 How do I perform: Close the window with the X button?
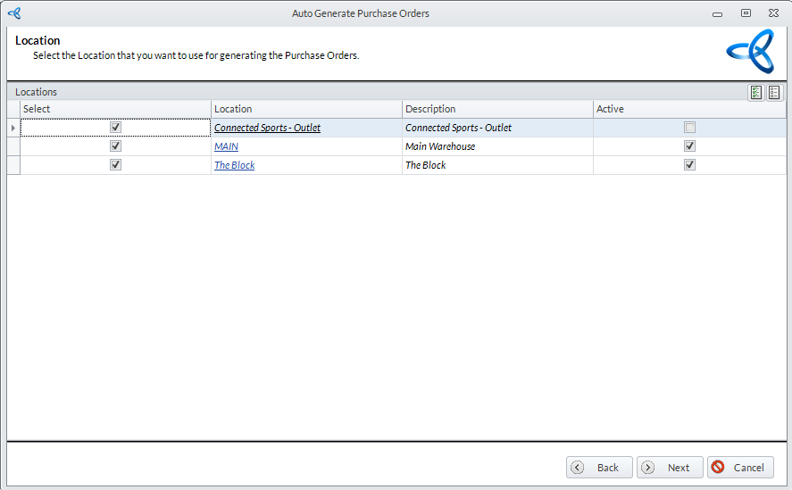coord(773,13)
